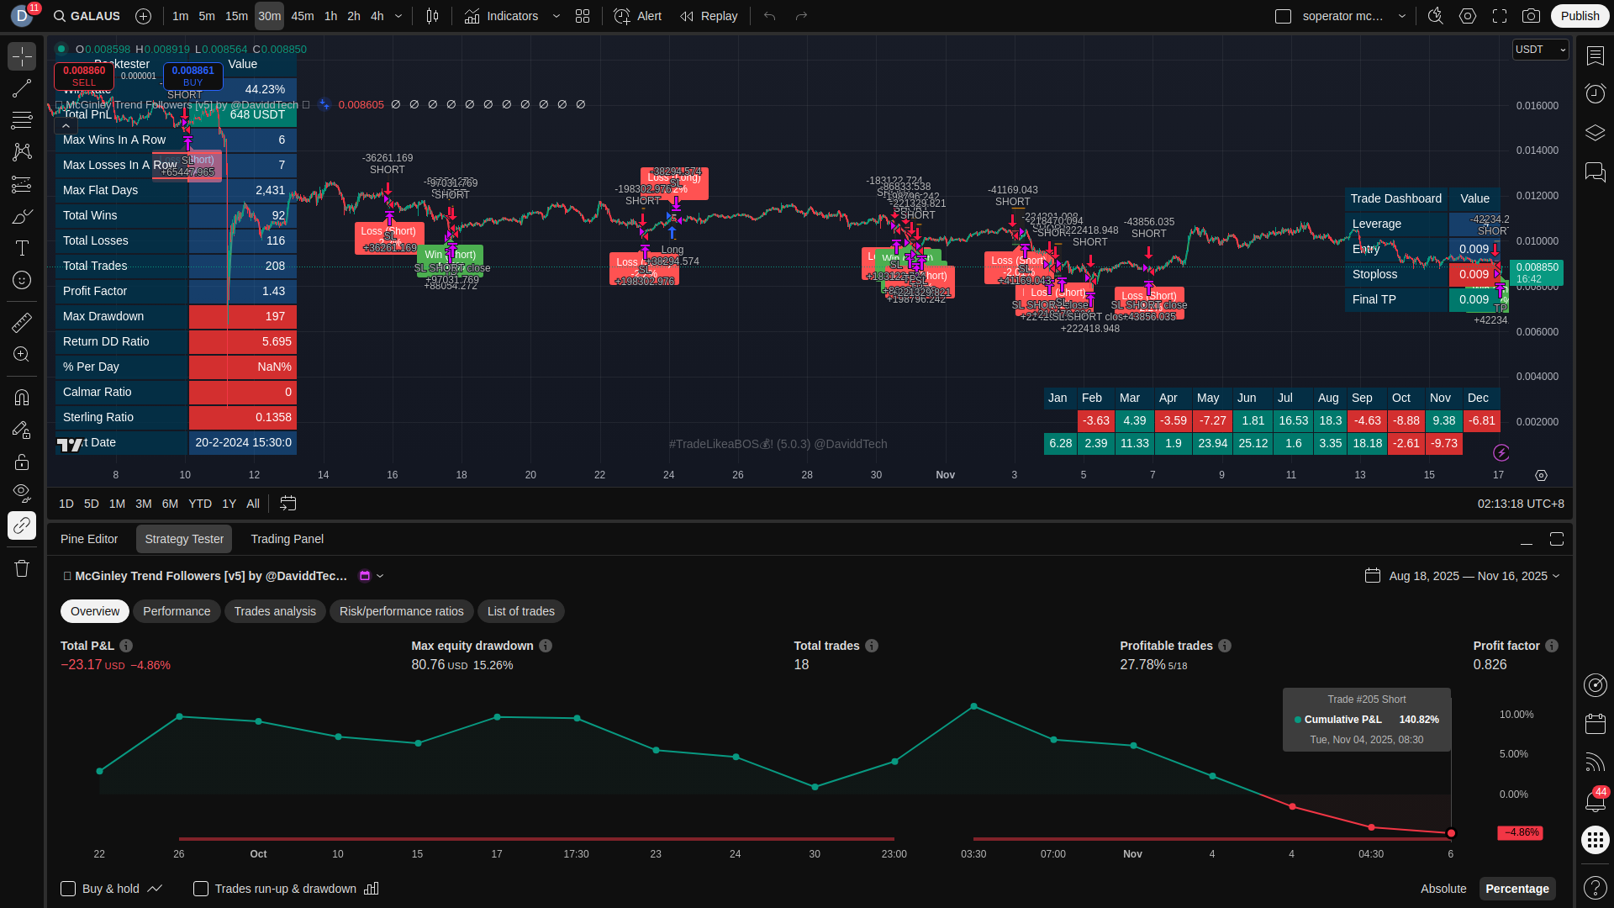Select the text annotation tool
Viewport: 1614px width, 908px height.
point(22,248)
